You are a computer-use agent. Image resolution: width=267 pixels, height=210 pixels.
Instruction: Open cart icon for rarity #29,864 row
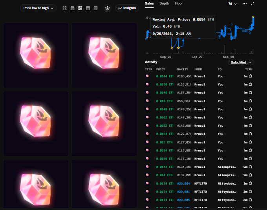point(251,183)
